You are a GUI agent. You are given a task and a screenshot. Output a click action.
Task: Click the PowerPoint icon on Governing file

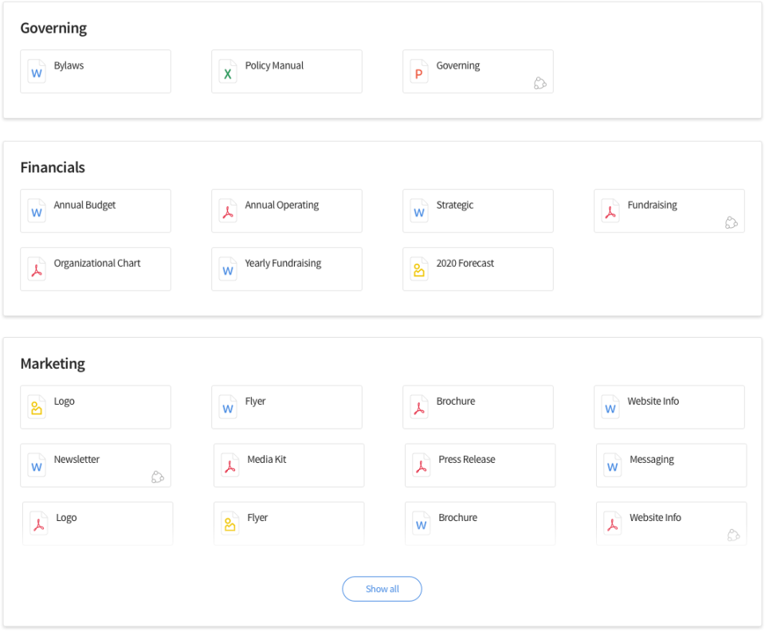[x=419, y=73]
